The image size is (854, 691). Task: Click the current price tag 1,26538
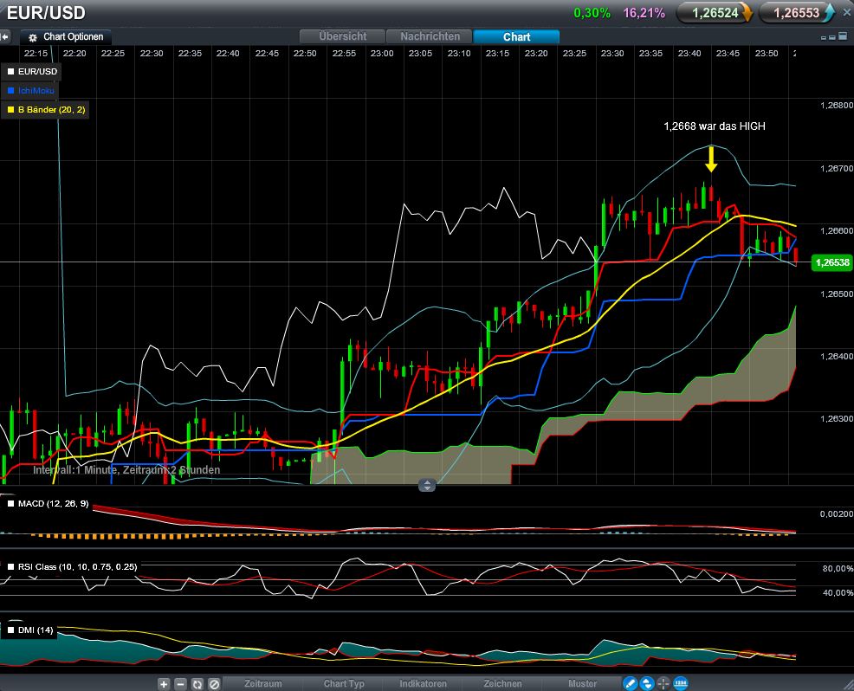pos(831,262)
